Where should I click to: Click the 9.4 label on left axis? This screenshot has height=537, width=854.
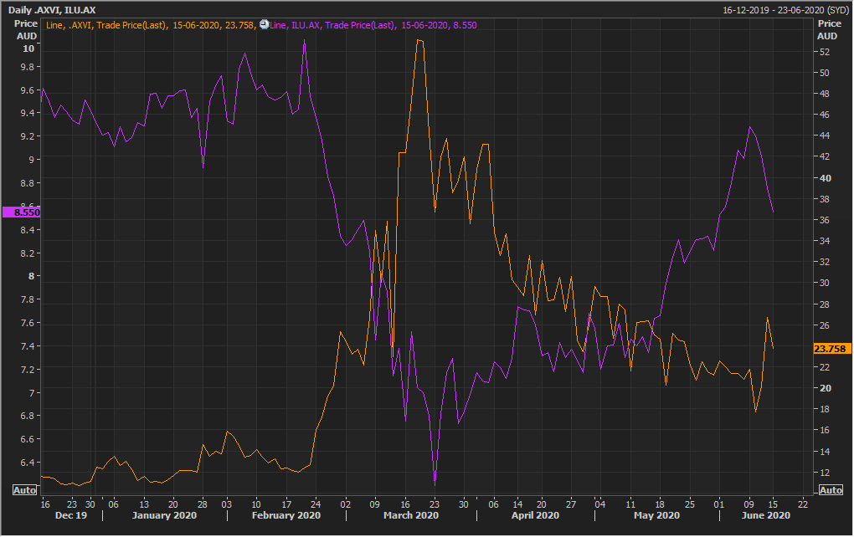pos(28,113)
